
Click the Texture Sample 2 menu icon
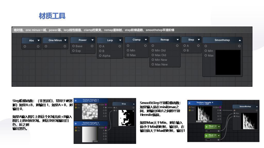click(x=76, y=101)
